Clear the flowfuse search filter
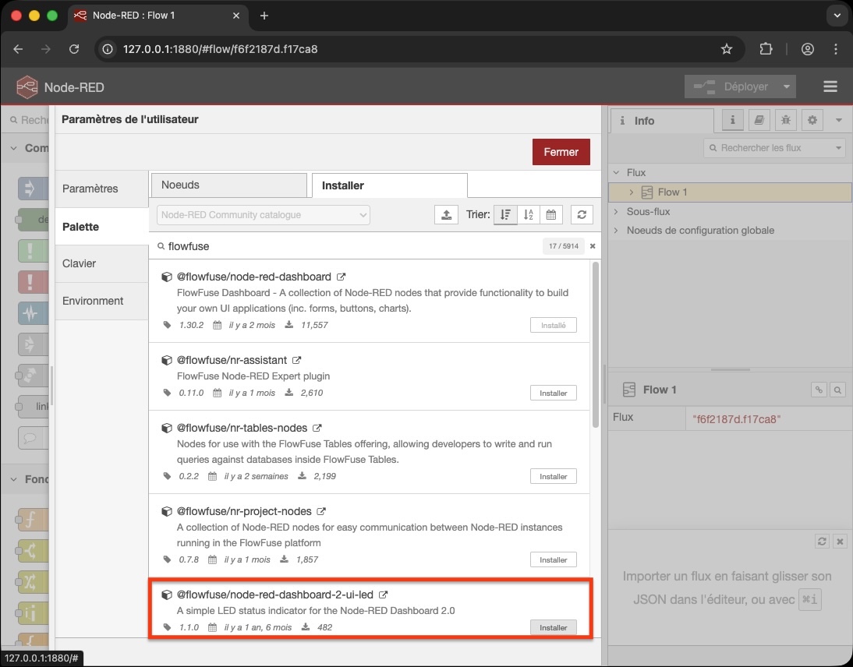The image size is (853, 667). click(x=593, y=246)
